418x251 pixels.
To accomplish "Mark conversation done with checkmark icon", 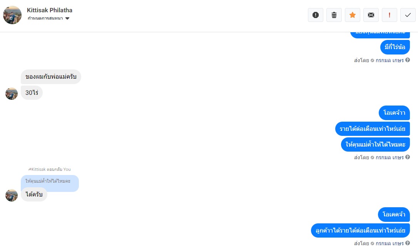I will click(x=408, y=15).
